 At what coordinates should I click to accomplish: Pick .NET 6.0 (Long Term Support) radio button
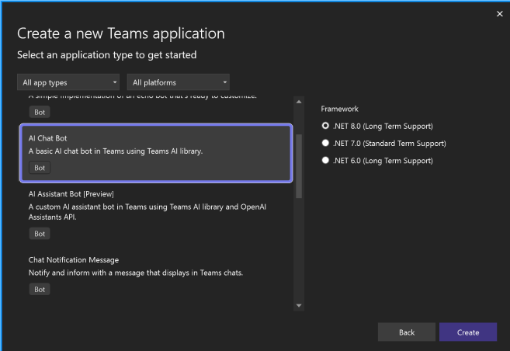[326, 161]
